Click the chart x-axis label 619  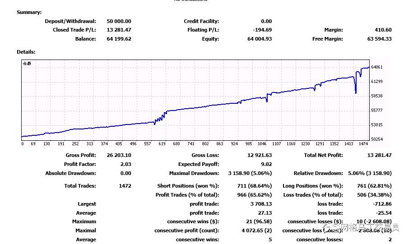(x=162, y=143)
